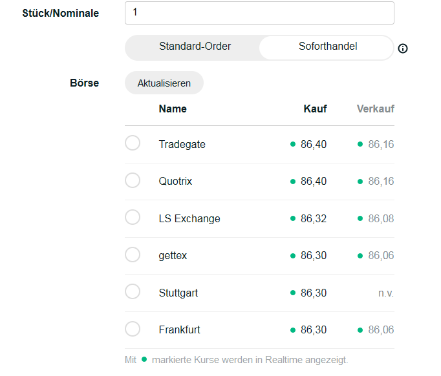Click the Tradegate Verkauf price 86,16
This screenshot has width=441, height=376.
click(x=381, y=144)
